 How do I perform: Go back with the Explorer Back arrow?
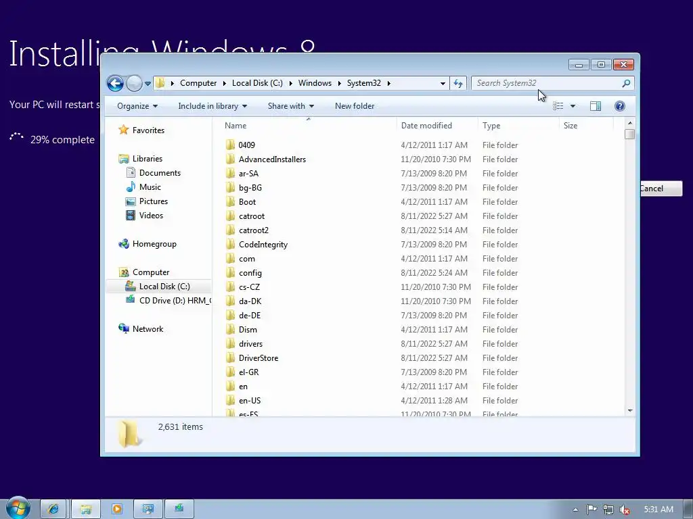tap(115, 83)
